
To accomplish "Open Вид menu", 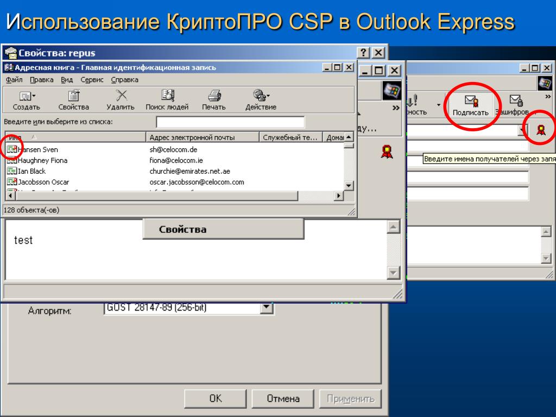I will click(x=67, y=80).
